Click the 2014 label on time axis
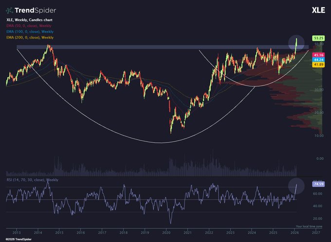 (38, 232)
